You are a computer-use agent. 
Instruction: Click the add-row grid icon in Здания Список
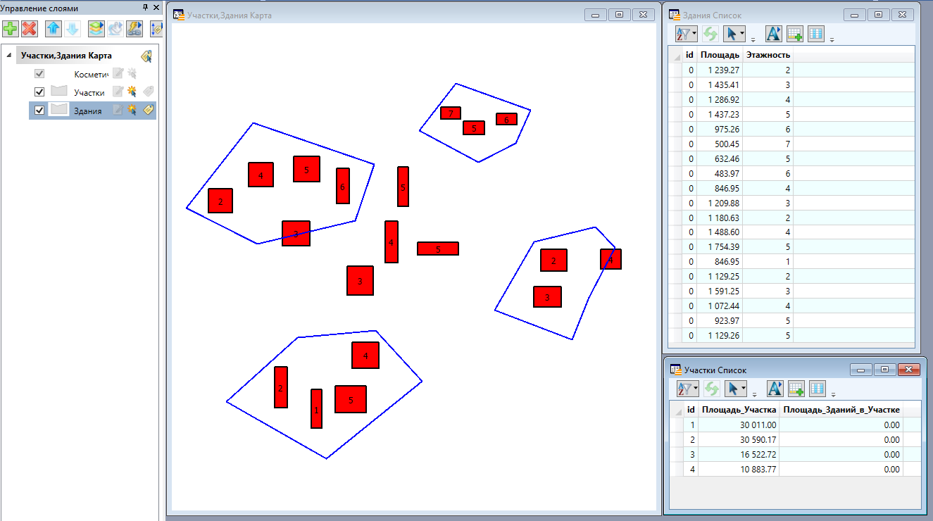[x=795, y=34]
